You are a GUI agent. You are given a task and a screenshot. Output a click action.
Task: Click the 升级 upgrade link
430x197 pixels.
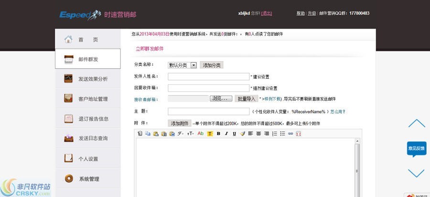312,13
